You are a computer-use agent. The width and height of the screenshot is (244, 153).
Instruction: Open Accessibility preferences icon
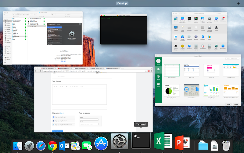[x=223, y=47]
